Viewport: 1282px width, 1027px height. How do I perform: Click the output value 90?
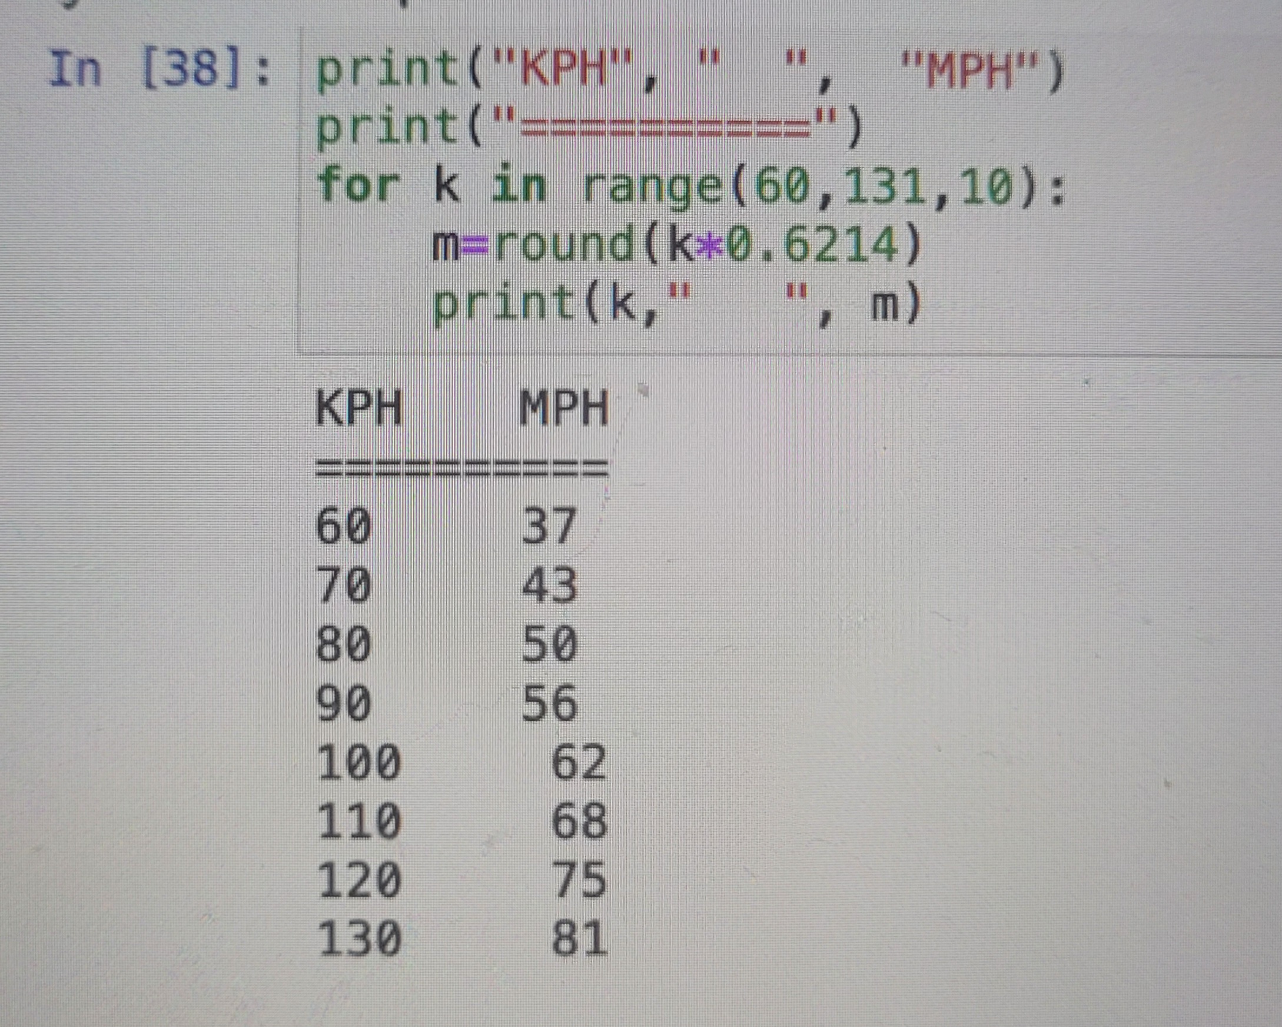pos(344,703)
